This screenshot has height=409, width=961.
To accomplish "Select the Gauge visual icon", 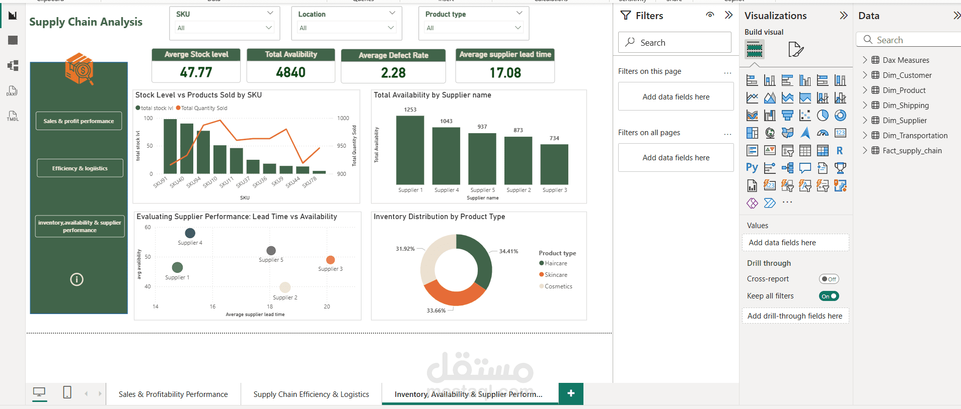I will click(823, 133).
